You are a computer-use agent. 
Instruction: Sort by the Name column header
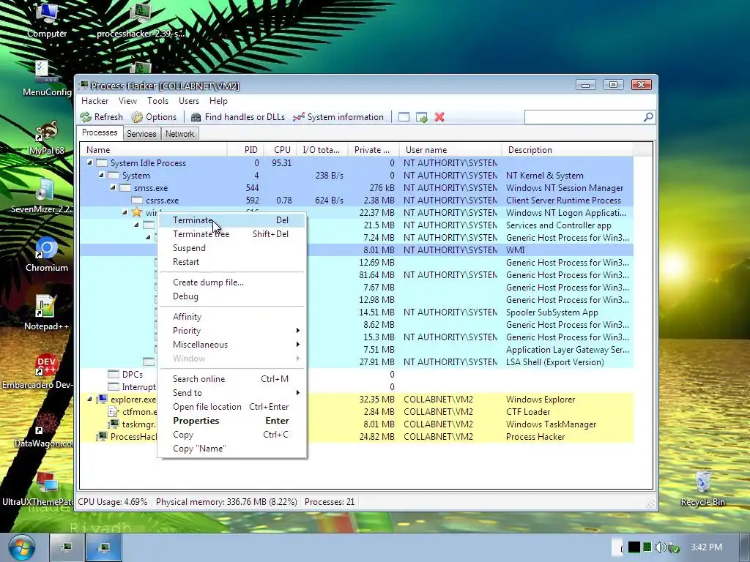click(153, 150)
